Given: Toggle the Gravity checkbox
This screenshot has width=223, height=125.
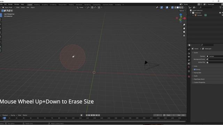Looking at the screenshot, I should tap(194, 69).
